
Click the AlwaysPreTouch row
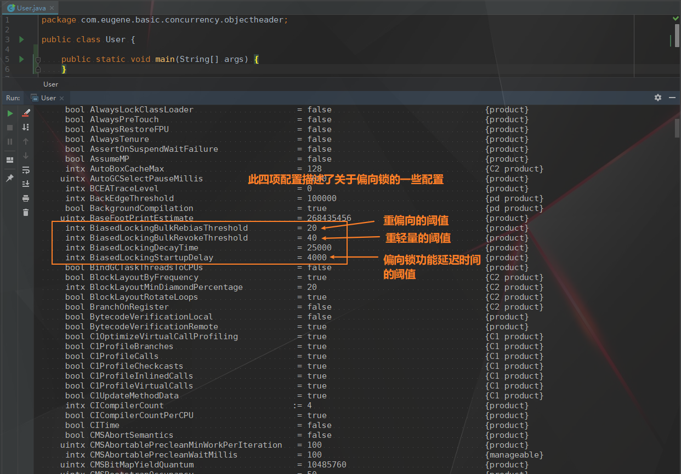click(x=297, y=119)
